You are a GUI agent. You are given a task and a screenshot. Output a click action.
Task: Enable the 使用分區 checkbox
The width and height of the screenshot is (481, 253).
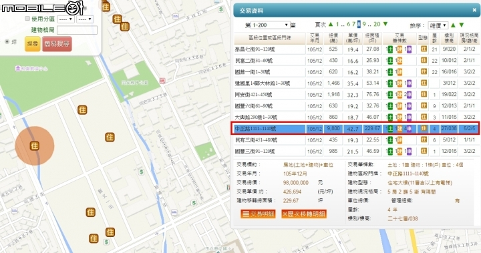(x=27, y=19)
